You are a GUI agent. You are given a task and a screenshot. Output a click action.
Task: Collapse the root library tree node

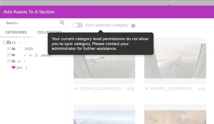click(4, 42)
